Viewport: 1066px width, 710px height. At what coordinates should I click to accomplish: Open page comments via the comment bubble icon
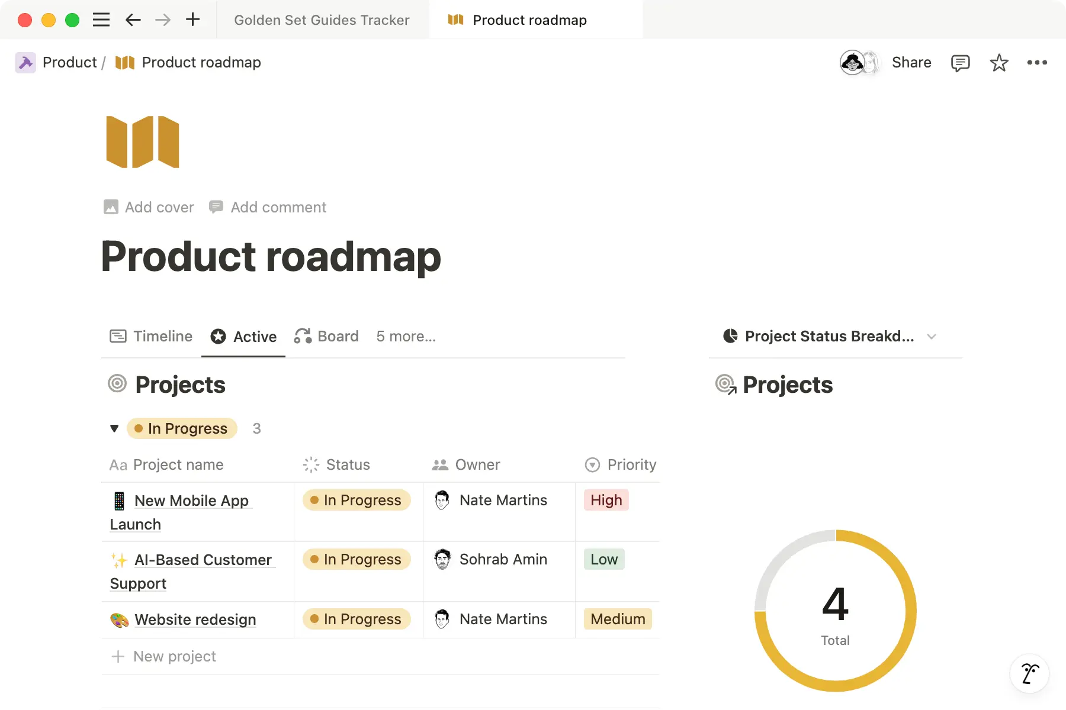click(x=961, y=63)
